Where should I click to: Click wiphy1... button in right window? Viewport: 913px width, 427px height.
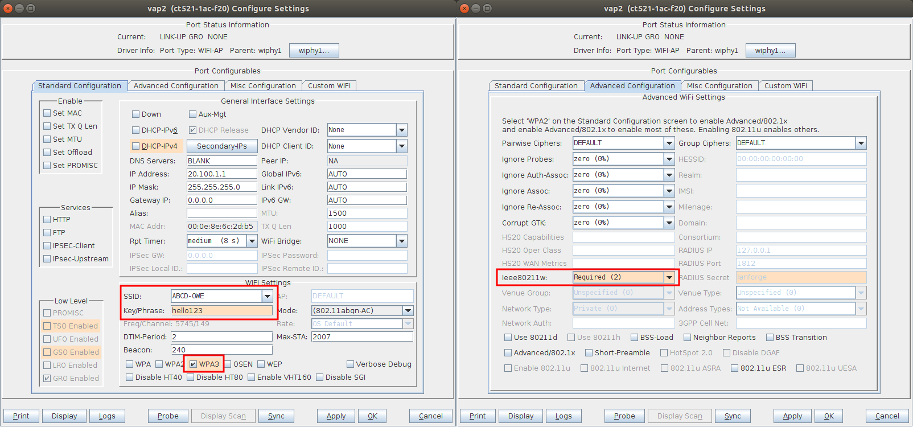point(771,51)
